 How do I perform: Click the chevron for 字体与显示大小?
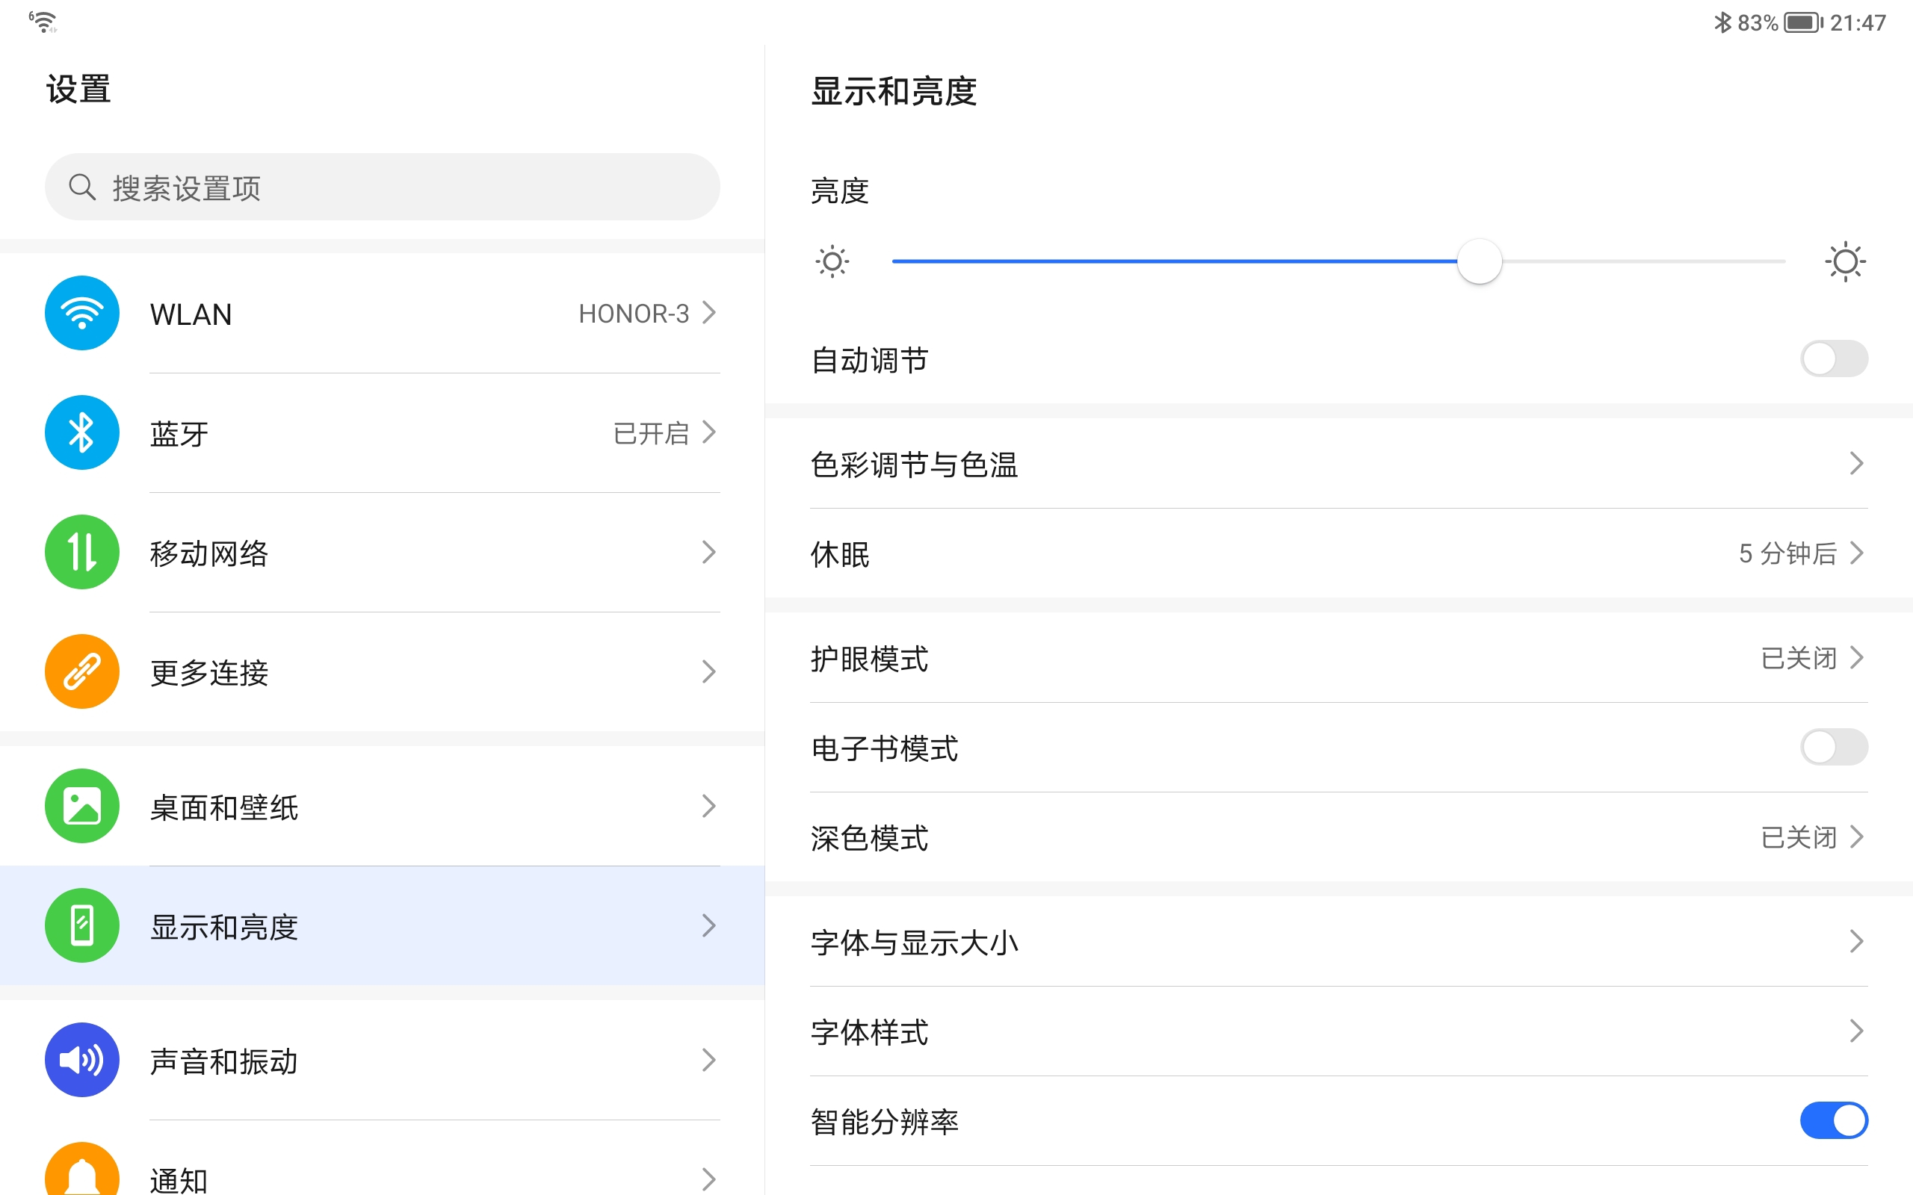pyautogui.click(x=1856, y=941)
